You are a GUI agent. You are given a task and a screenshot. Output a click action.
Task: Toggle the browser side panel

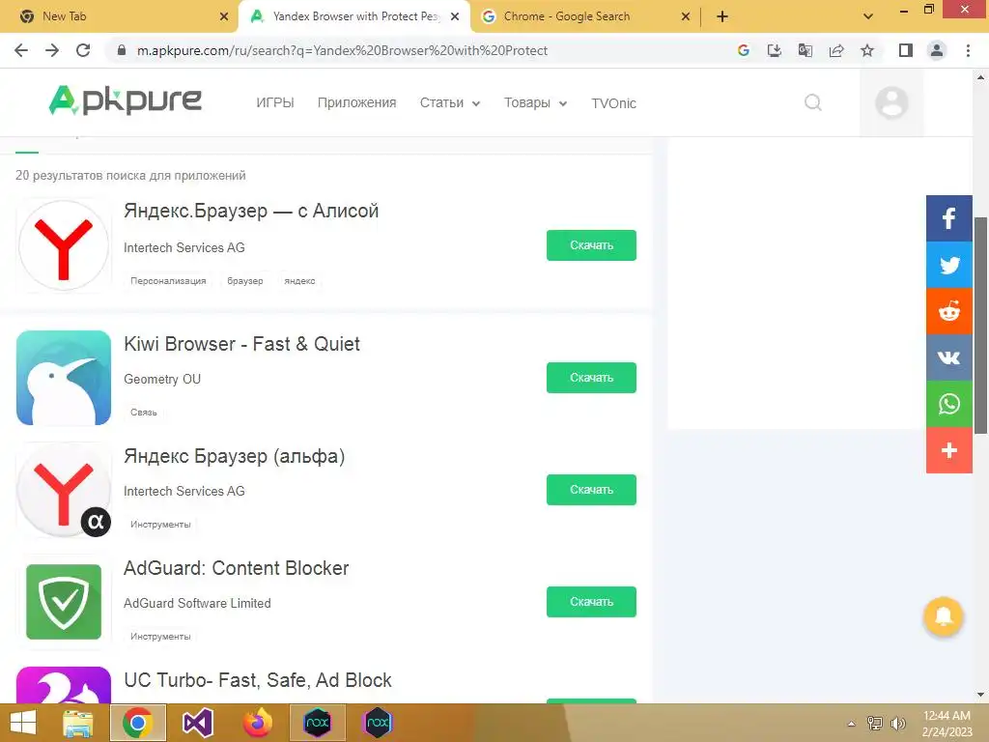click(906, 50)
